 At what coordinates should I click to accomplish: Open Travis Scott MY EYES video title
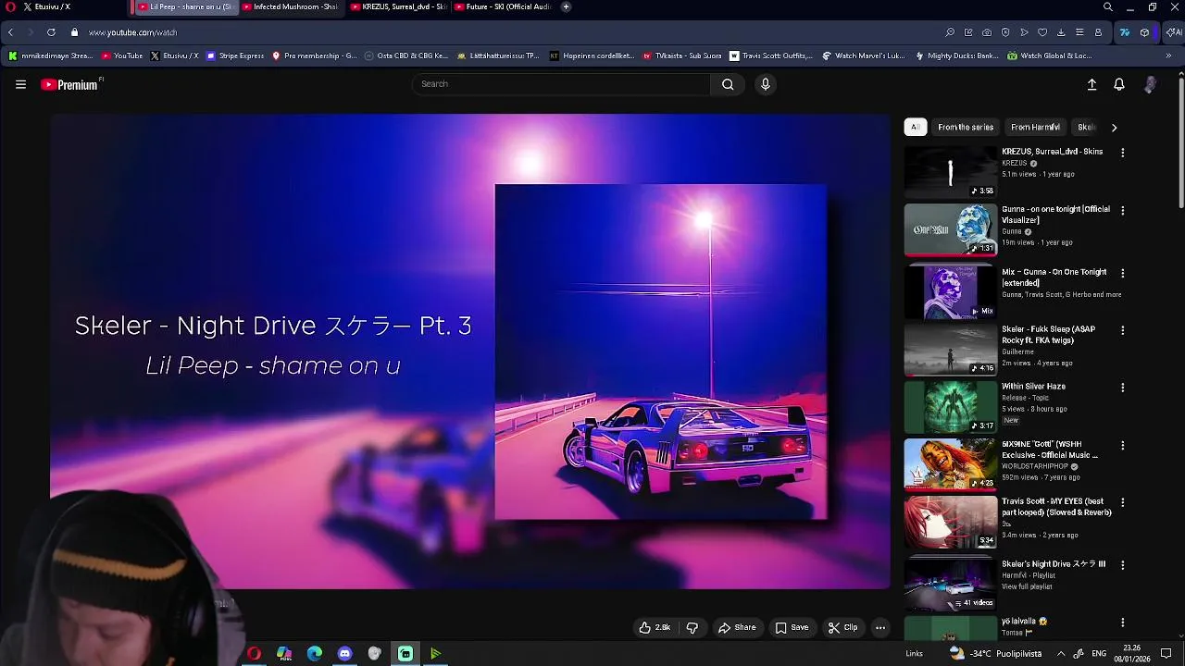pos(1056,507)
